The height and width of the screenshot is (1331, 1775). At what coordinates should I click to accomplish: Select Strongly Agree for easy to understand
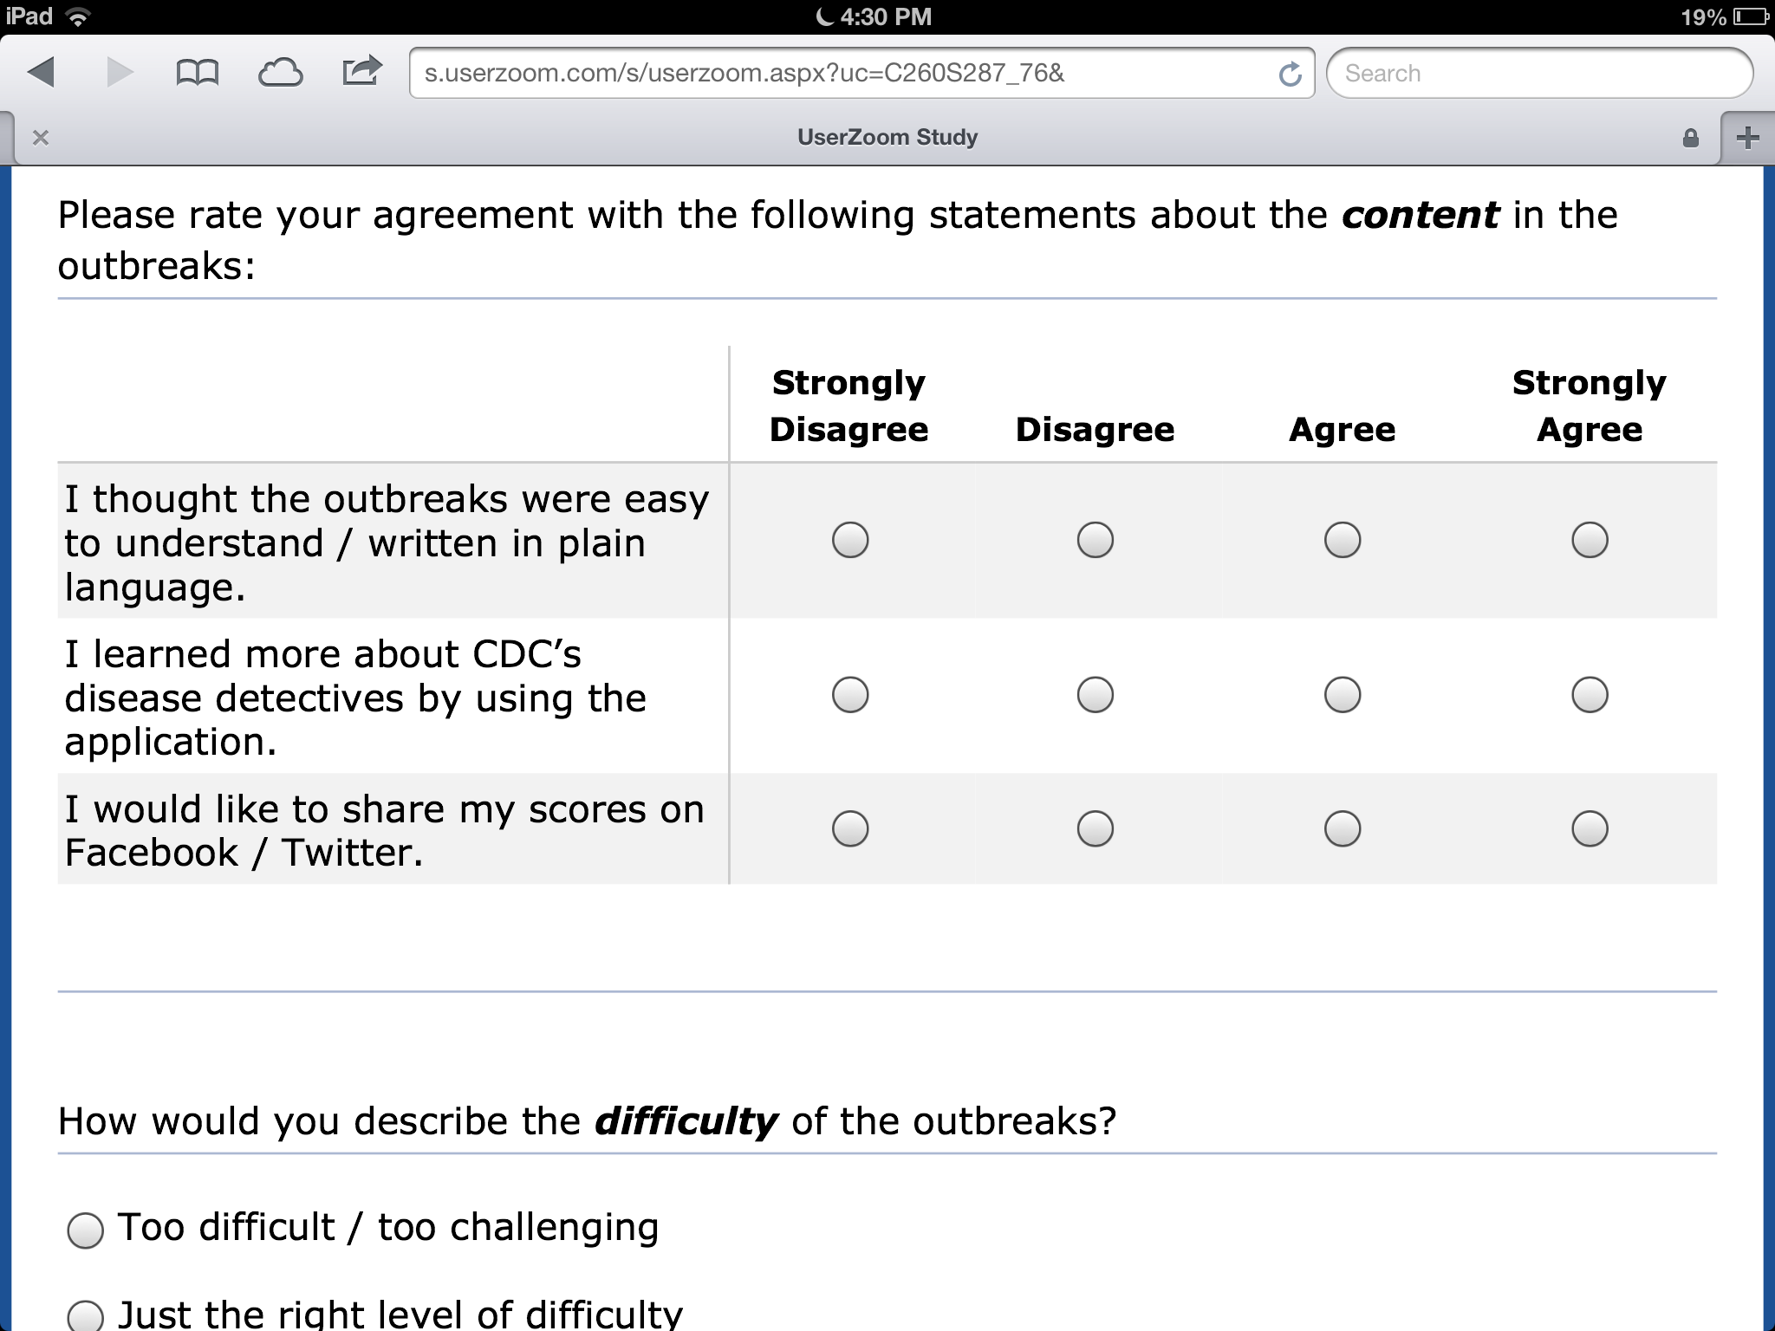click(1590, 540)
